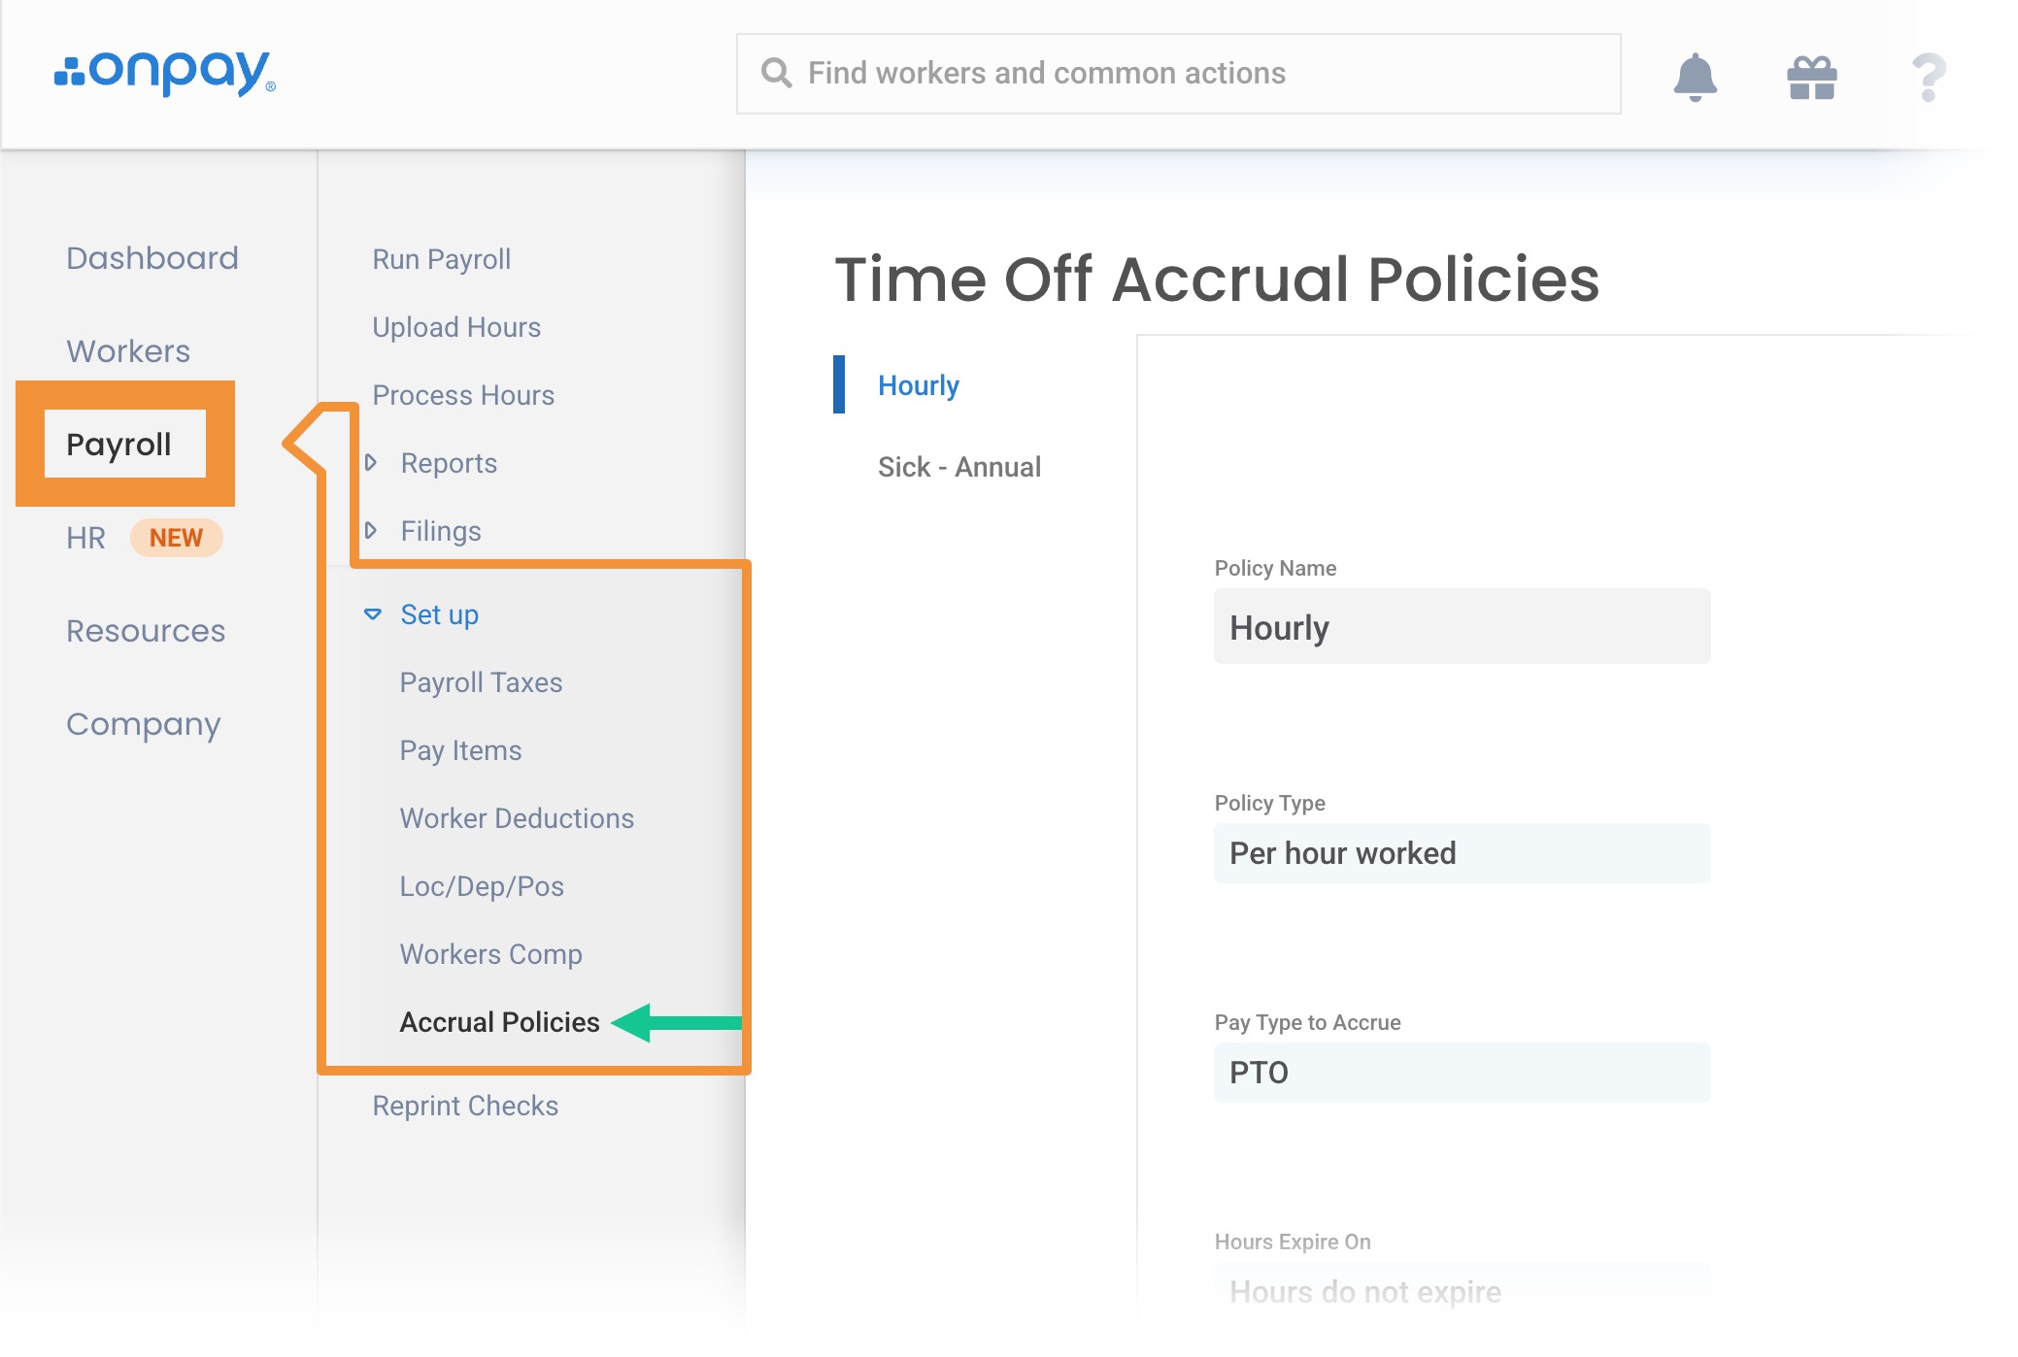Image resolution: width=2018 pixels, height=1357 pixels.
Task: Open the Pay Type to Accrue dropdown
Action: 1461,1073
